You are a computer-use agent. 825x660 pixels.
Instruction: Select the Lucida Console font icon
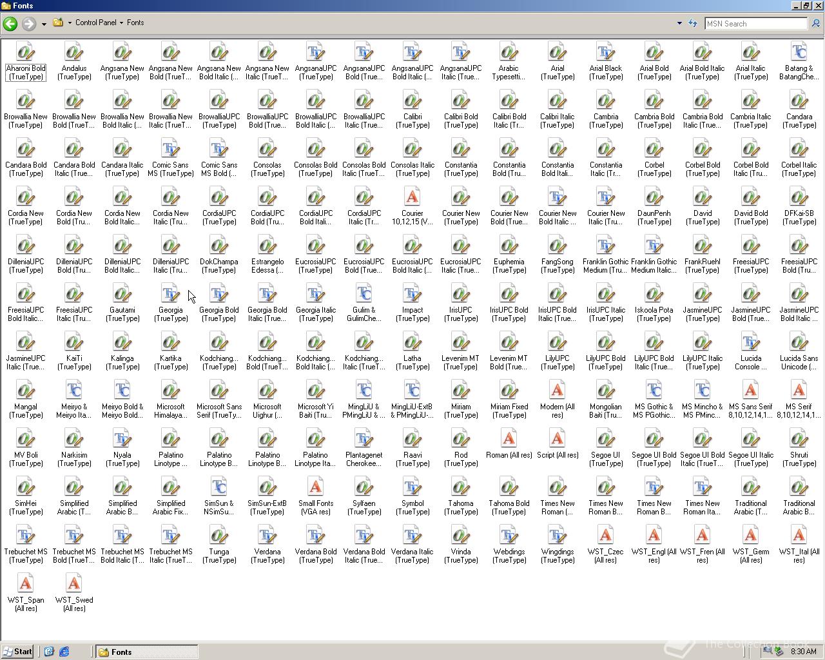[751, 342]
